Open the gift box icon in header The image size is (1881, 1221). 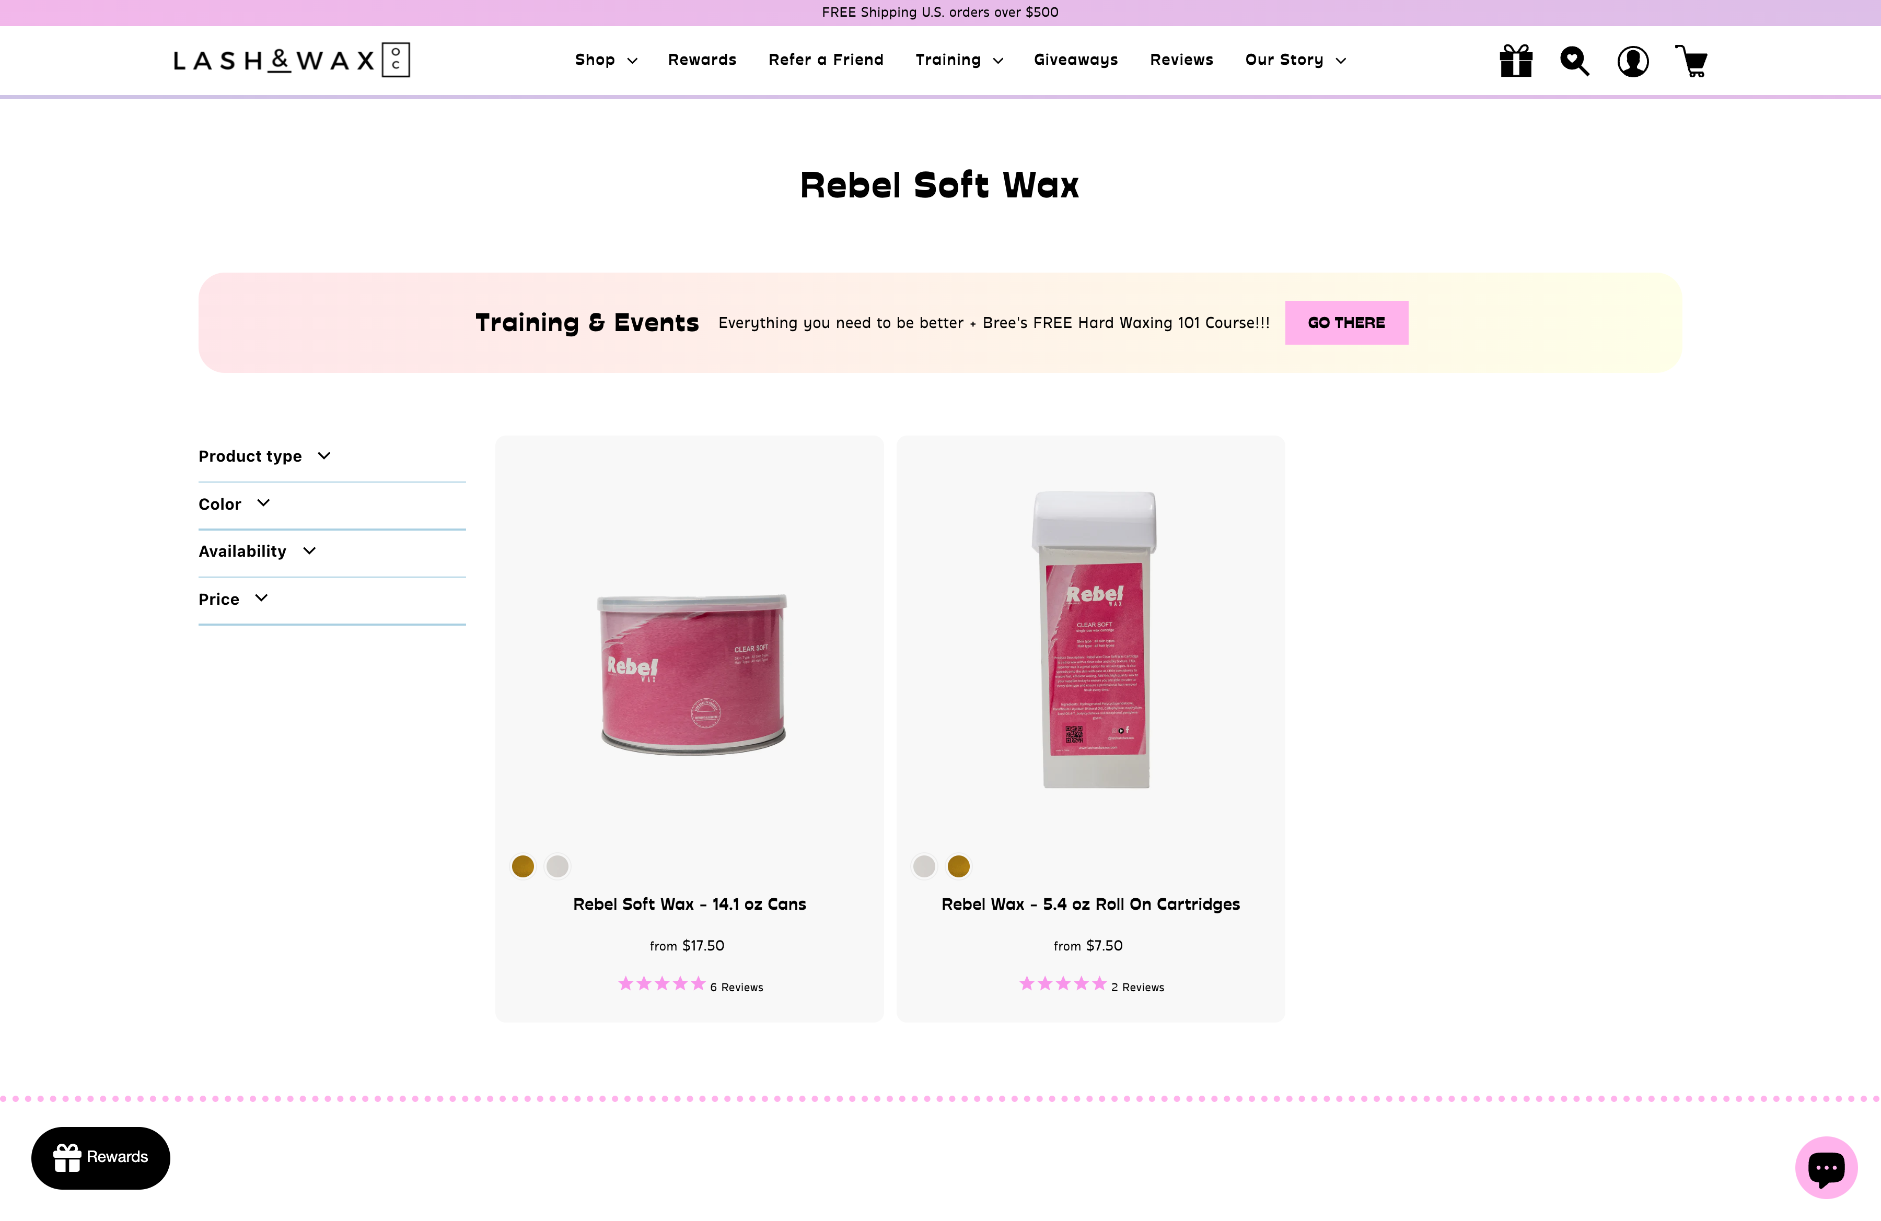[x=1516, y=61]
